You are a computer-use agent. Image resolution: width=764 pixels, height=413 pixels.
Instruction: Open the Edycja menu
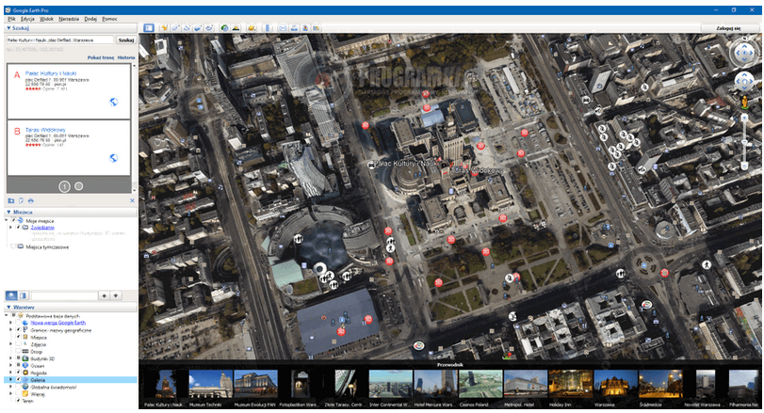click(x=27, y=19)
